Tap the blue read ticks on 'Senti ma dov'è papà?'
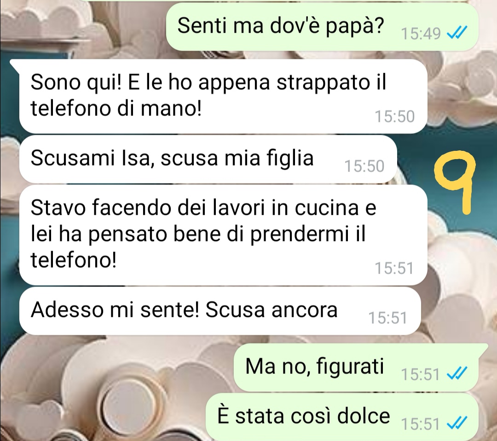Viewport: 497px width, 441px height. pos(457,32)
